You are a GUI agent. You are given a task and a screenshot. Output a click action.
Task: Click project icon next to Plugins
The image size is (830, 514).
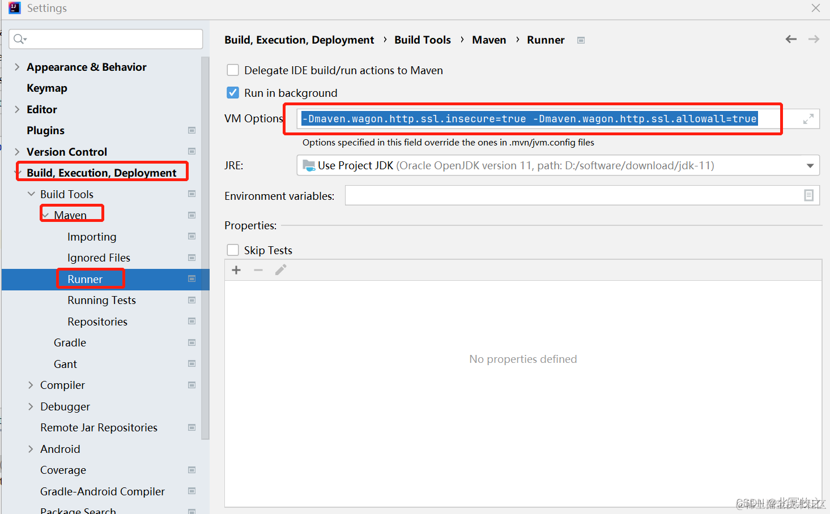(x=191, y=130)
